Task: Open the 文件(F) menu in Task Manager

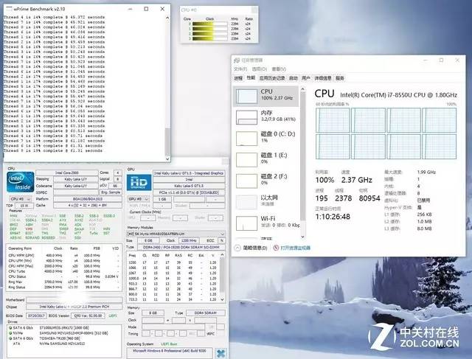Action: pos(240,69)
